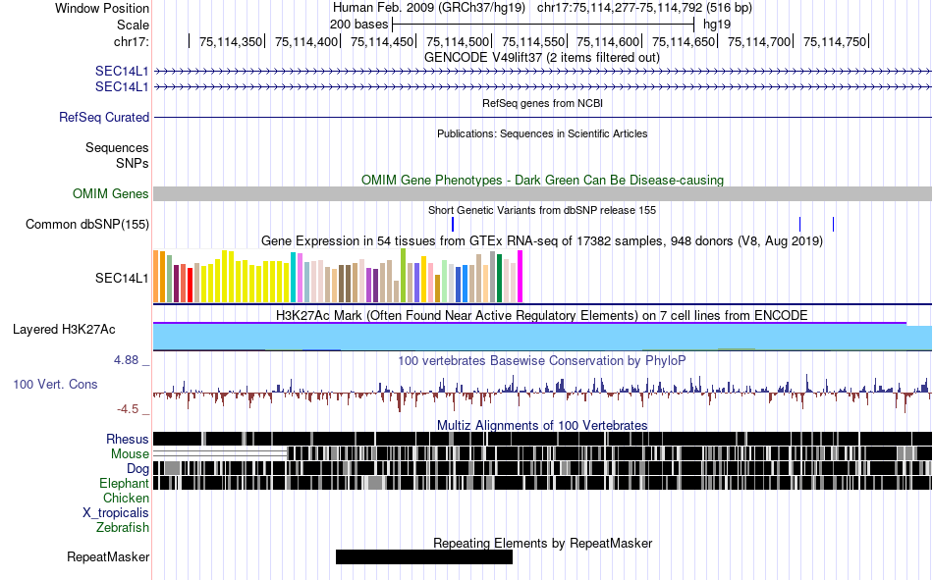Click the gray OMIM Genes bar
933x580 pixels.
click(543, 194)
